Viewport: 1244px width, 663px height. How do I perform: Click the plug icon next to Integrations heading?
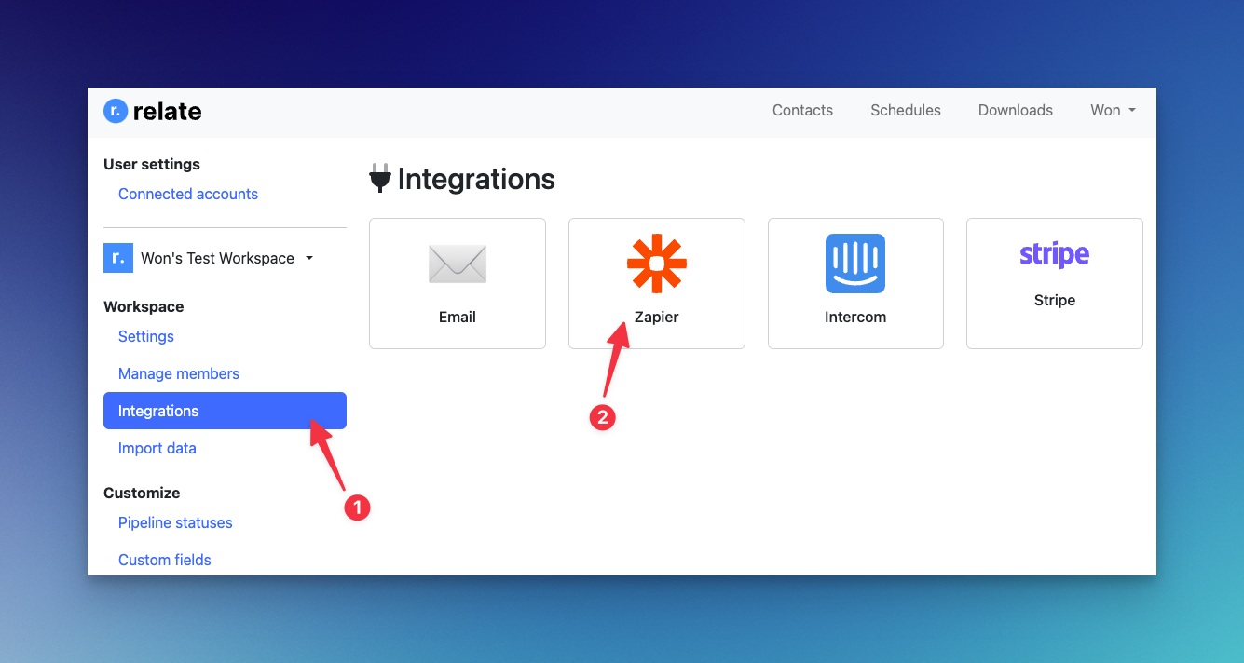[x=379, y=178]
